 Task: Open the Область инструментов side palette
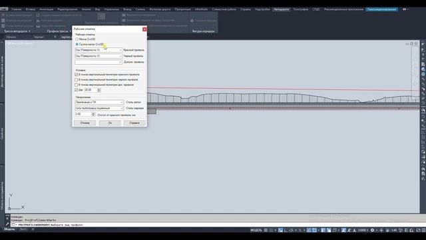click(x=2, y=196)
